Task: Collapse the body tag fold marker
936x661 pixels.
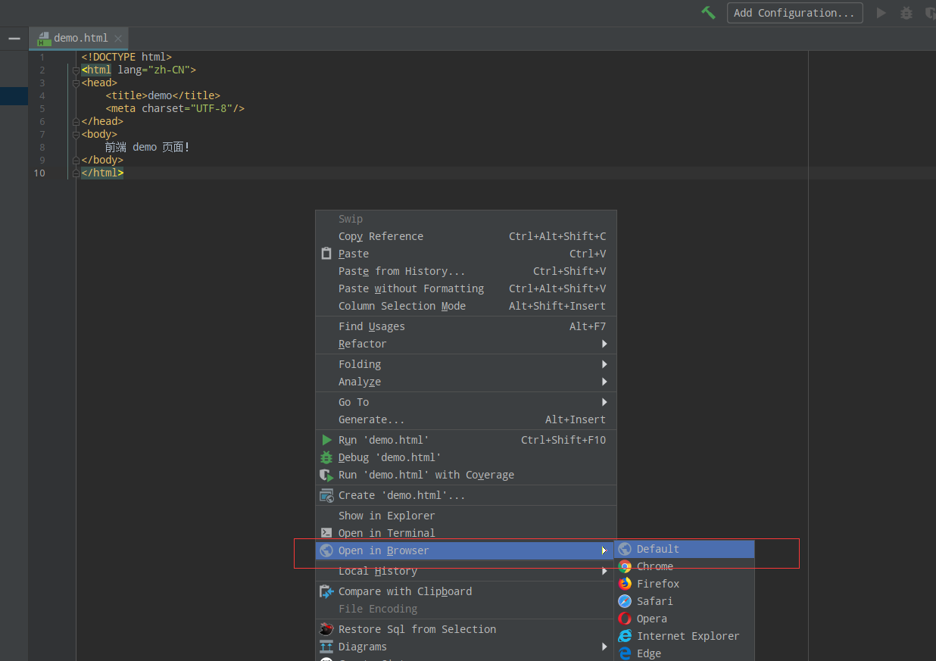Action: [x=76, y=134]
